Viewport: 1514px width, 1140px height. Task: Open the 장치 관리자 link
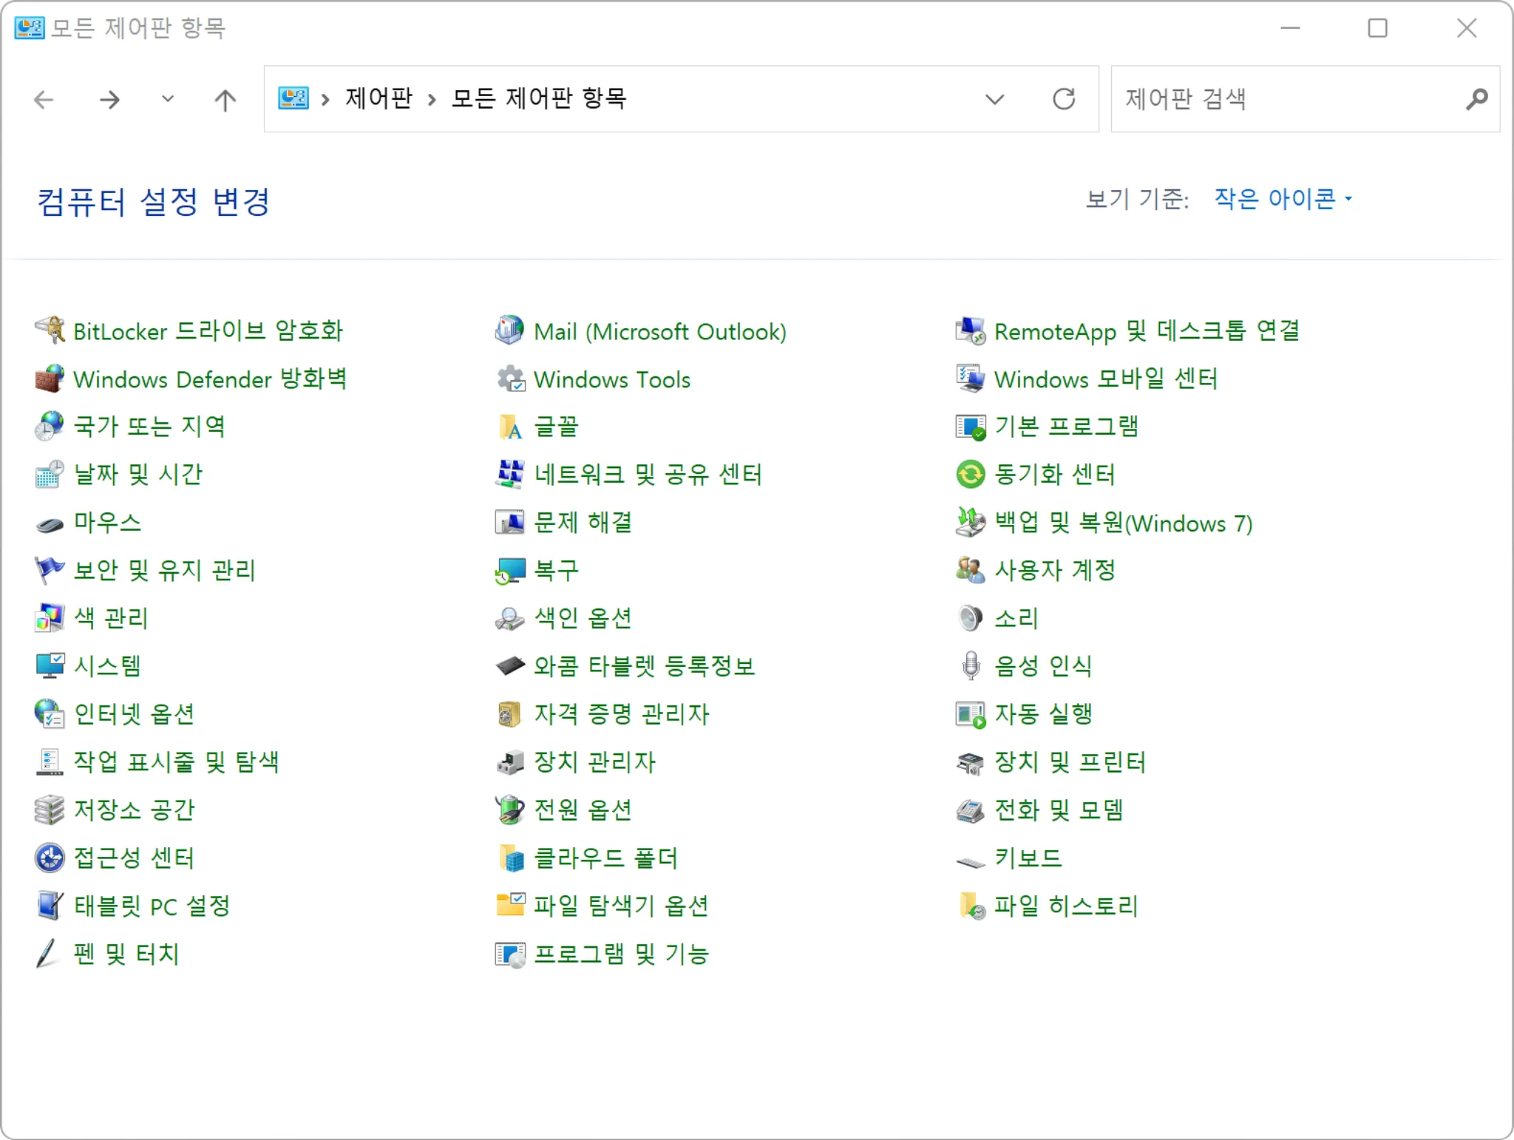[594, 761]
